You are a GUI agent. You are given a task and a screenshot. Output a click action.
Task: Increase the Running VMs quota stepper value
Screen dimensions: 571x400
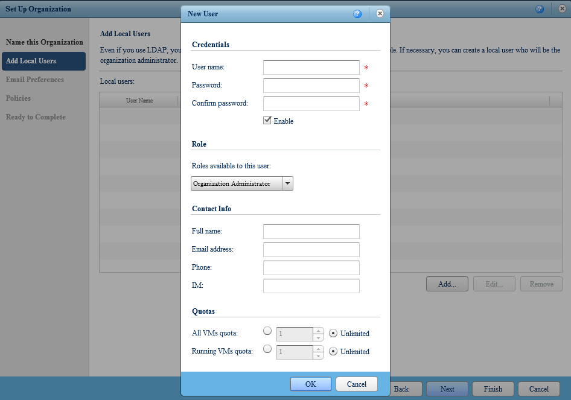click(318, 349)
